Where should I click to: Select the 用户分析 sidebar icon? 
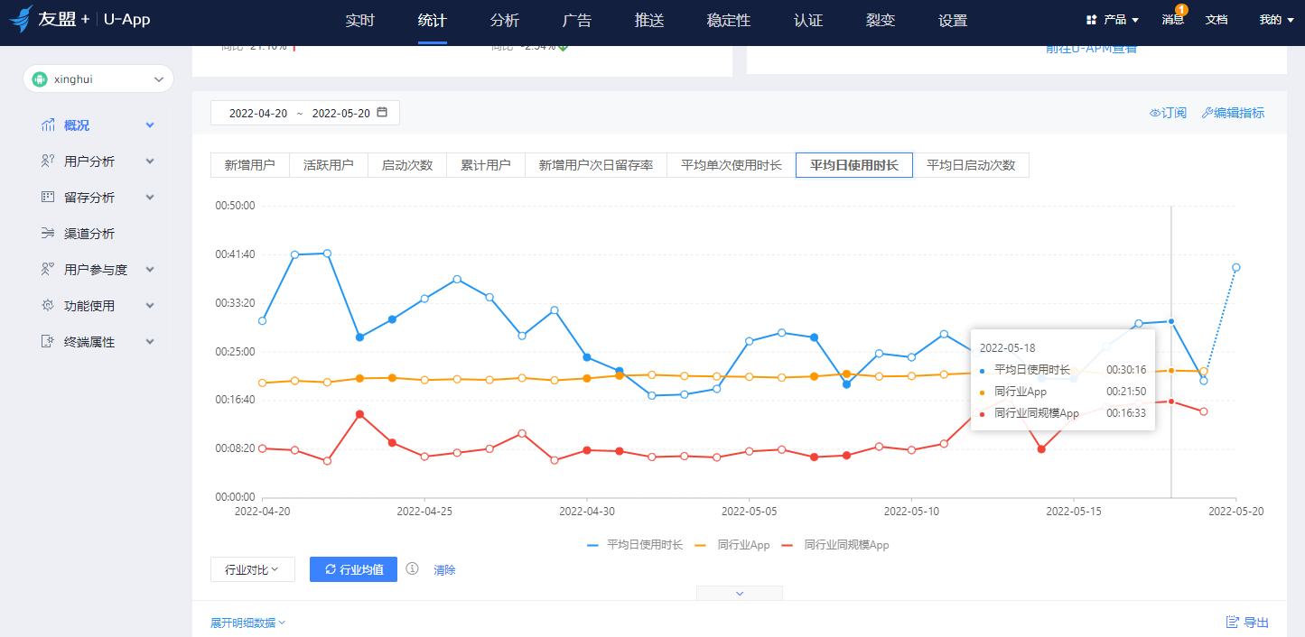48,161
